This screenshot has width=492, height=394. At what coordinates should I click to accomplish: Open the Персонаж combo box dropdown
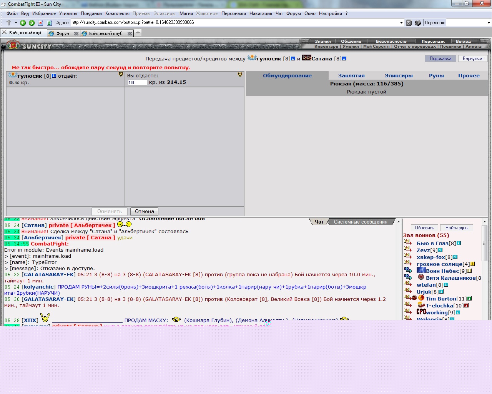click(489, 23)
